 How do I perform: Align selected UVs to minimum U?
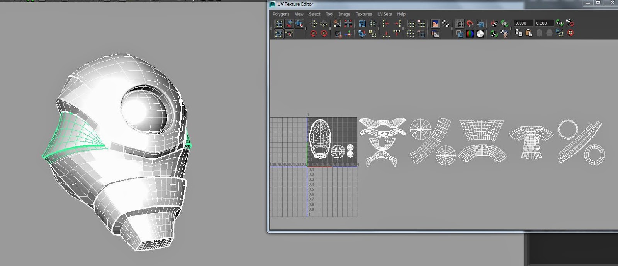tap(386, 24)
